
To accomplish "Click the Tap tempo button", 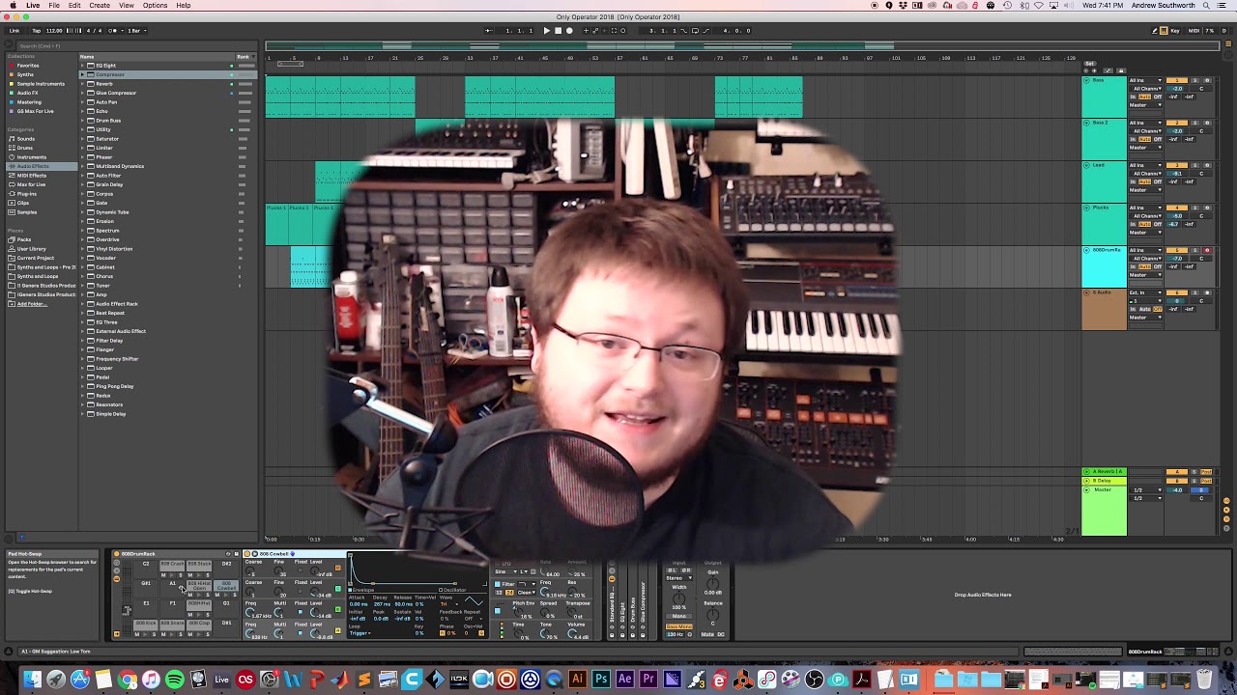I will (x=36, y=31).
